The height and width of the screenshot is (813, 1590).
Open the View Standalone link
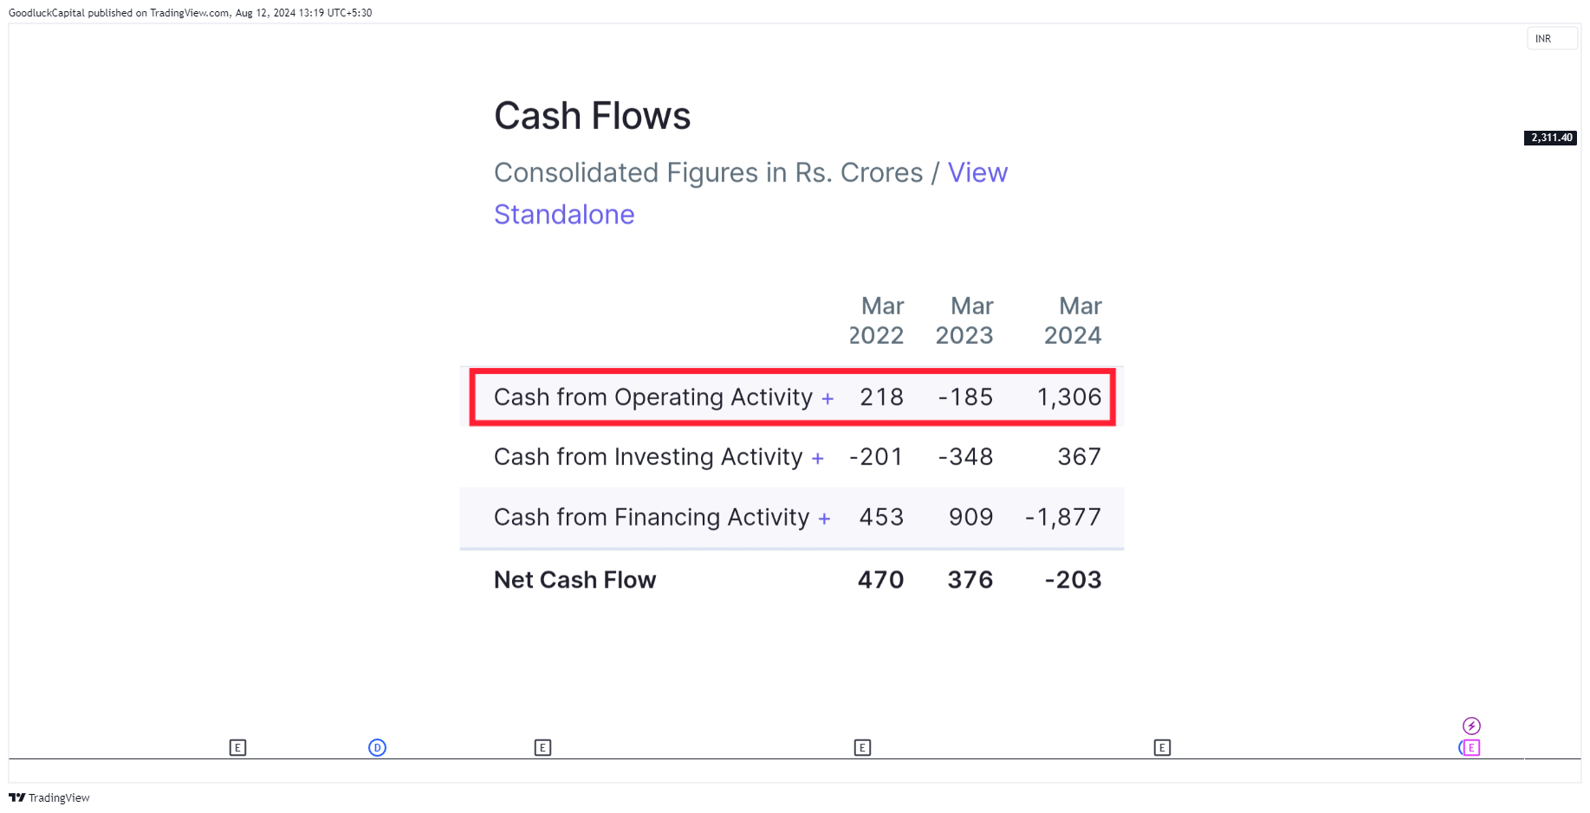tap(750, 193)
